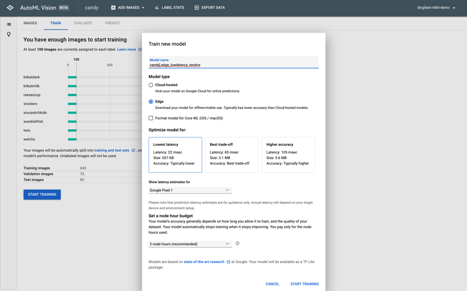Enable Format model for Core ML checkbox

[x=151, y=118]
